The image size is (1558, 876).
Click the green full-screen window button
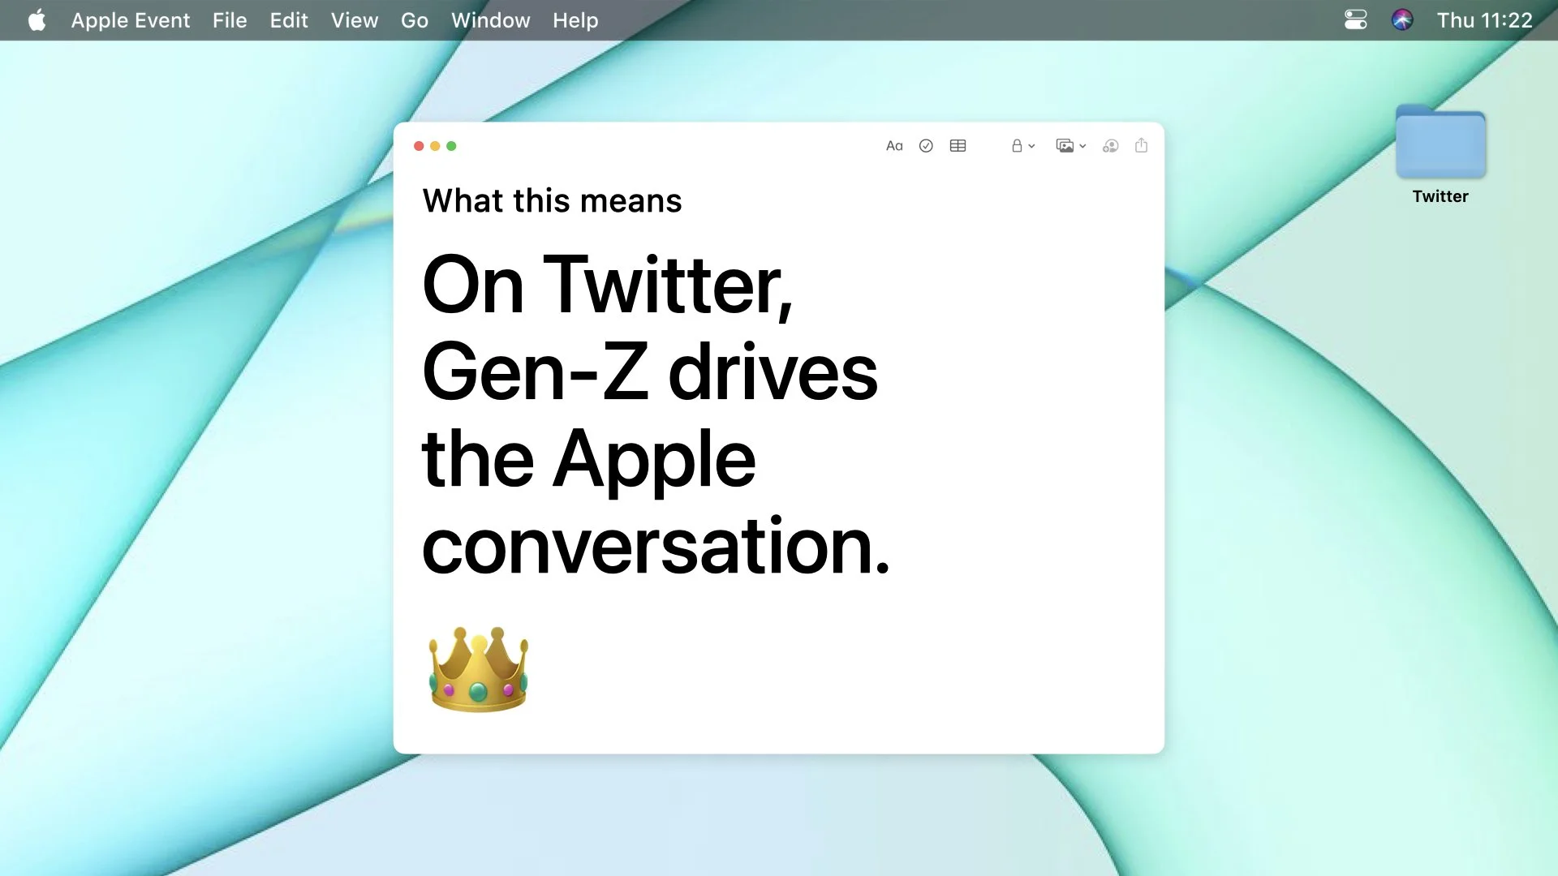pos(451,146)
